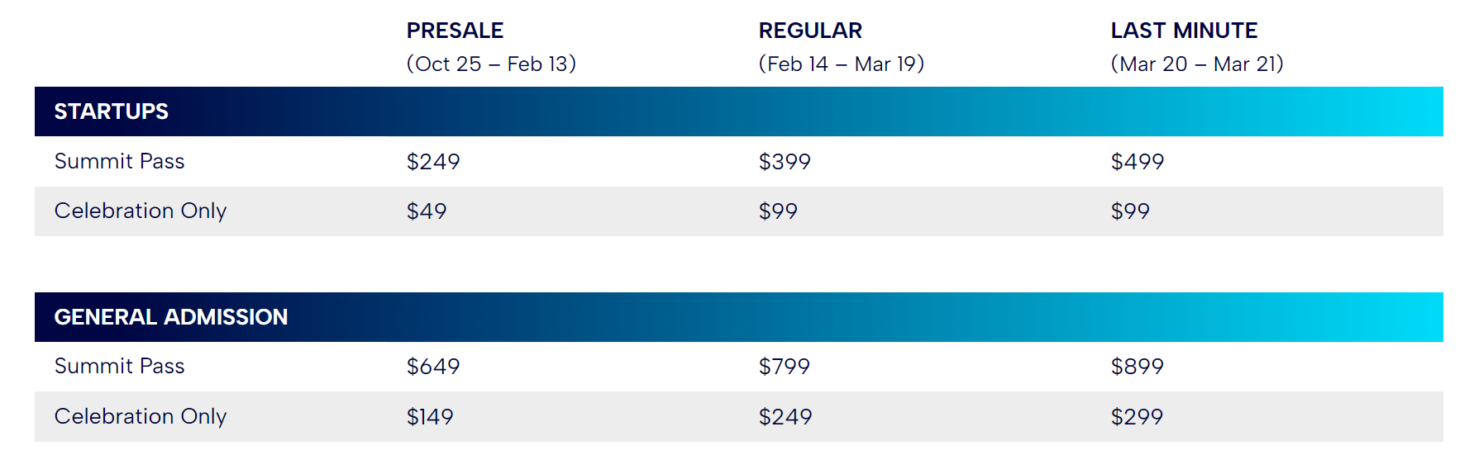
Task: Select the $799 regular Summit Pass price
Action: [785, 366]
